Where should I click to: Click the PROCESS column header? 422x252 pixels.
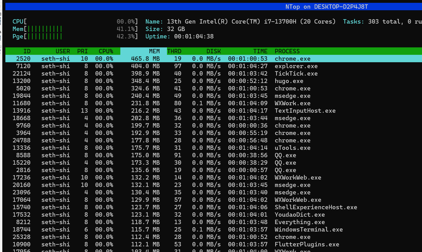pos(287,51)
